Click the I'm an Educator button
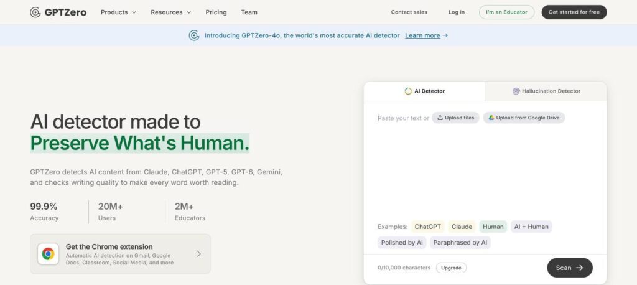637x285 pixels. point(506,12)
